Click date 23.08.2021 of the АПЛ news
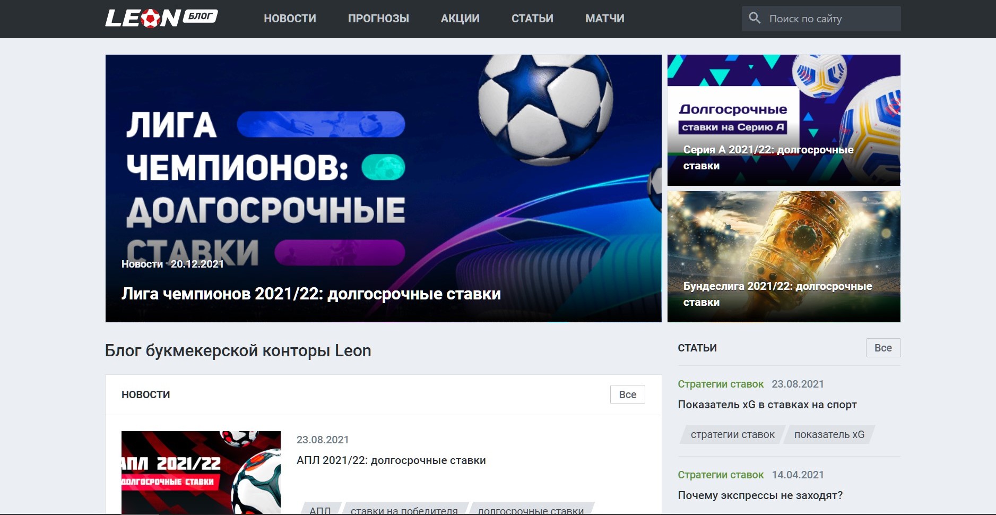 (323, 440)
